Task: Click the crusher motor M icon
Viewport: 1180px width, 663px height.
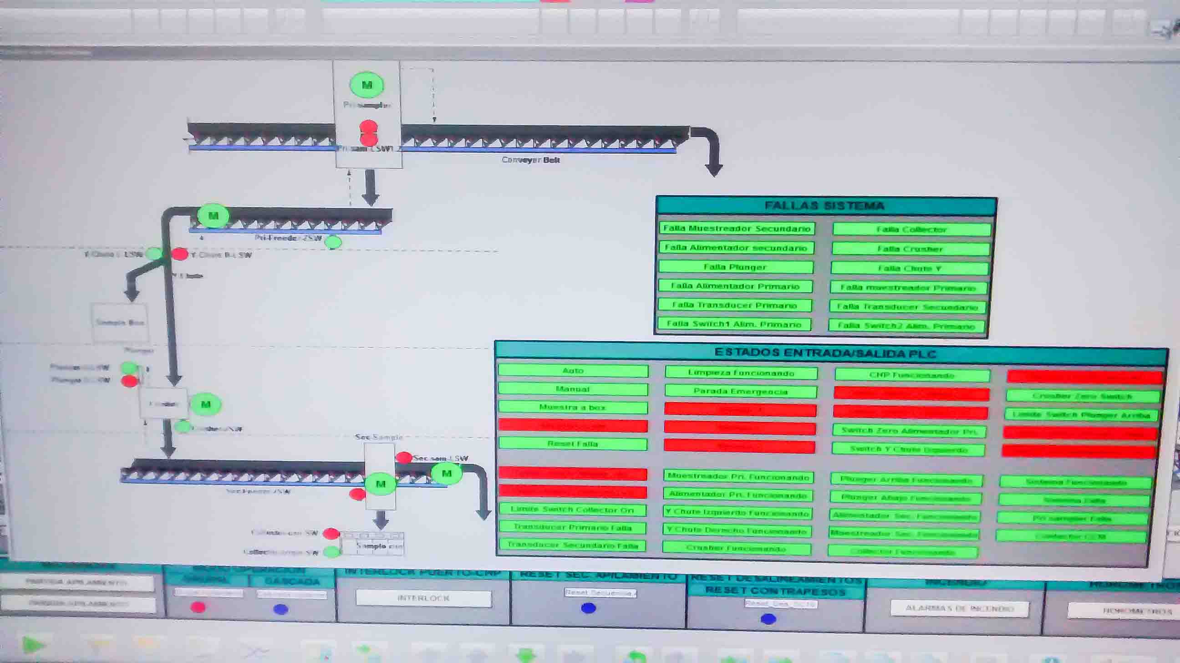Action: [206, 404]
